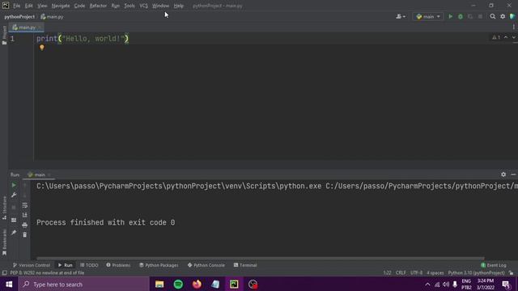Screen dimensions: 518x291
Task: Clear Run console with trash icon
Action: 25,235
